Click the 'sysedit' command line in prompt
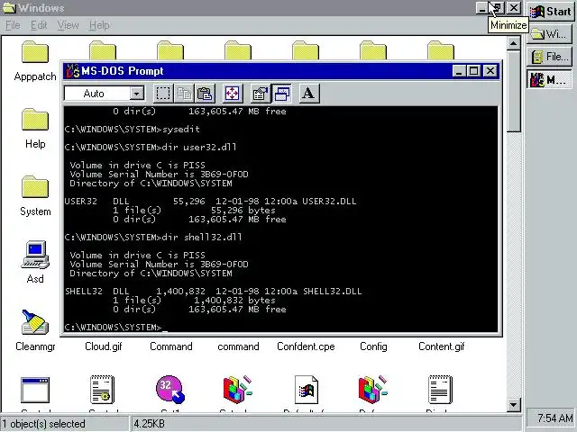 [133, 130]
